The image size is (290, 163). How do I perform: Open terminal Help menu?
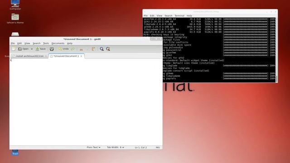point(189,16)
